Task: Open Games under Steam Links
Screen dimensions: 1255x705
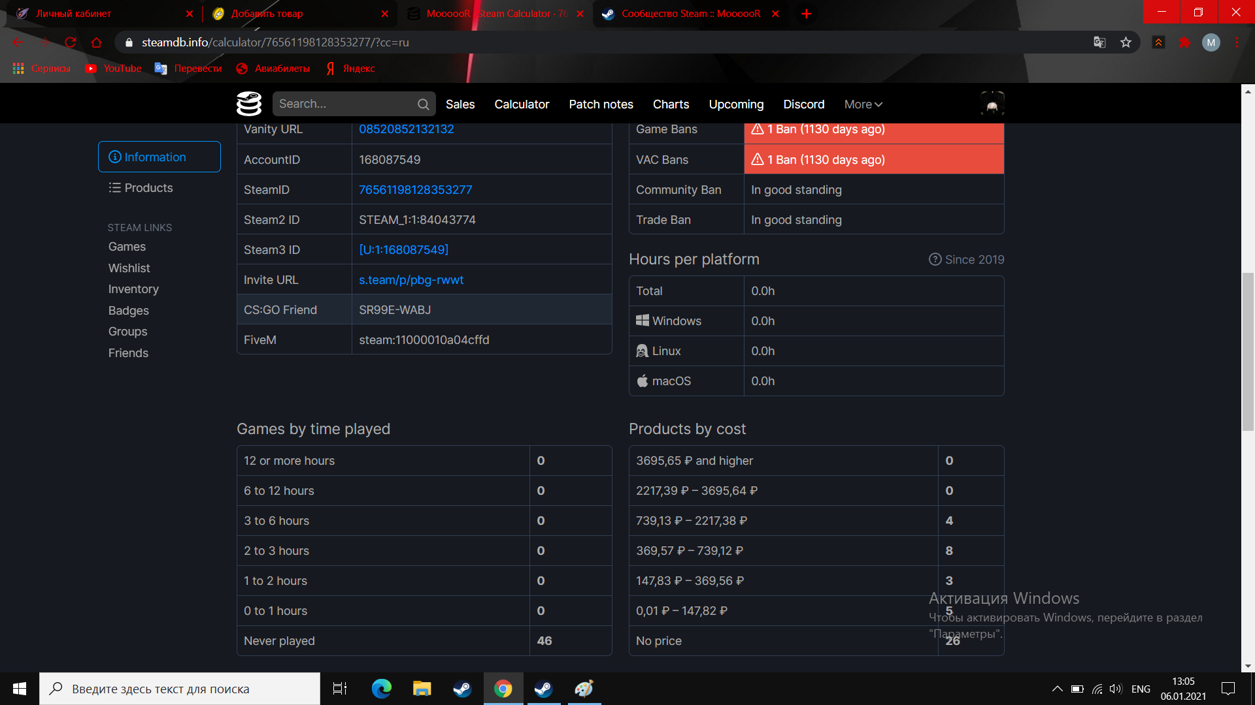Action: pyautogui.click(x=127, y=247)
